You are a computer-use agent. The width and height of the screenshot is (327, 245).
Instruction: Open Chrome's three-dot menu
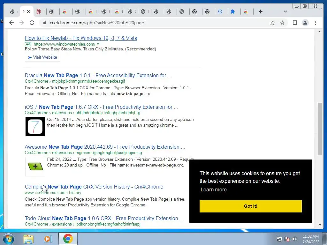pyautogui.click(x=316, y=23)
